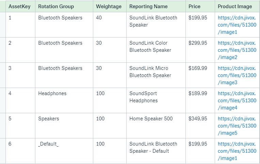Open the image3 product image link

(x=237, y=75)
